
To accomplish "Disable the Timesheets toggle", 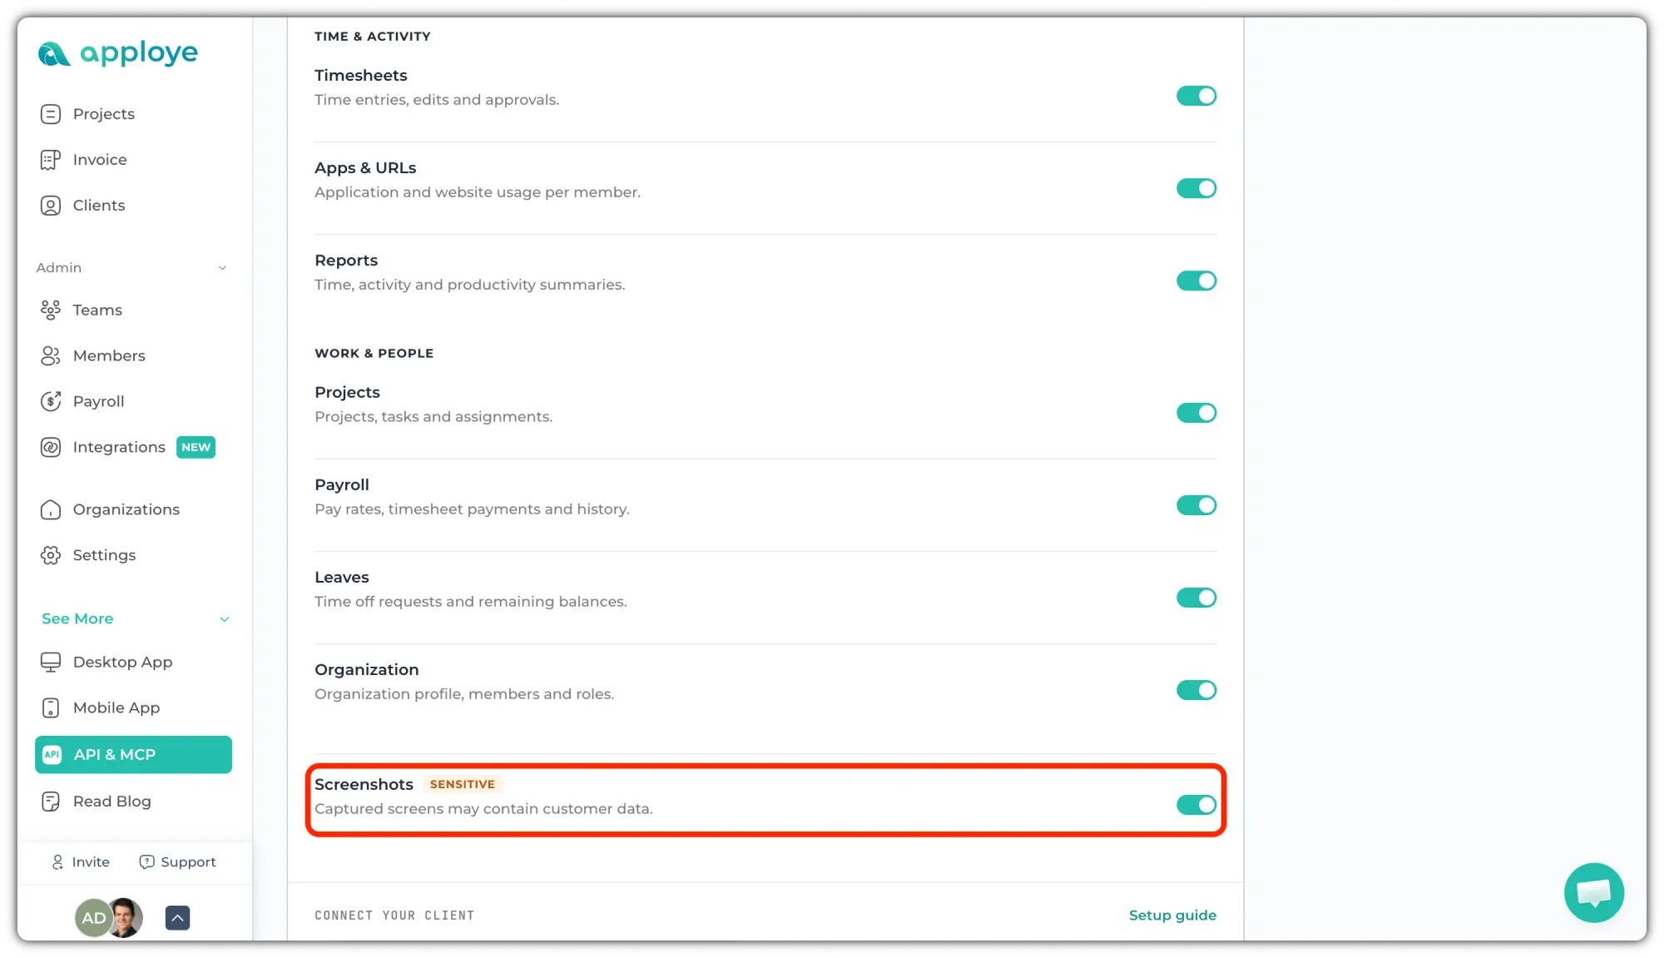I will (x=1196, y=96).
